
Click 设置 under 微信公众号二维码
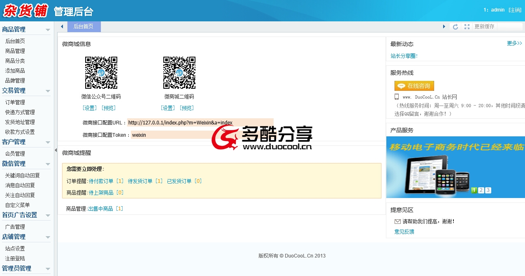tap(90, 108)
